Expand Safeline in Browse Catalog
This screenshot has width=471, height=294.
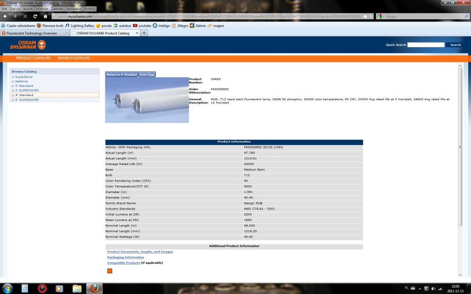tap(21, 81)
